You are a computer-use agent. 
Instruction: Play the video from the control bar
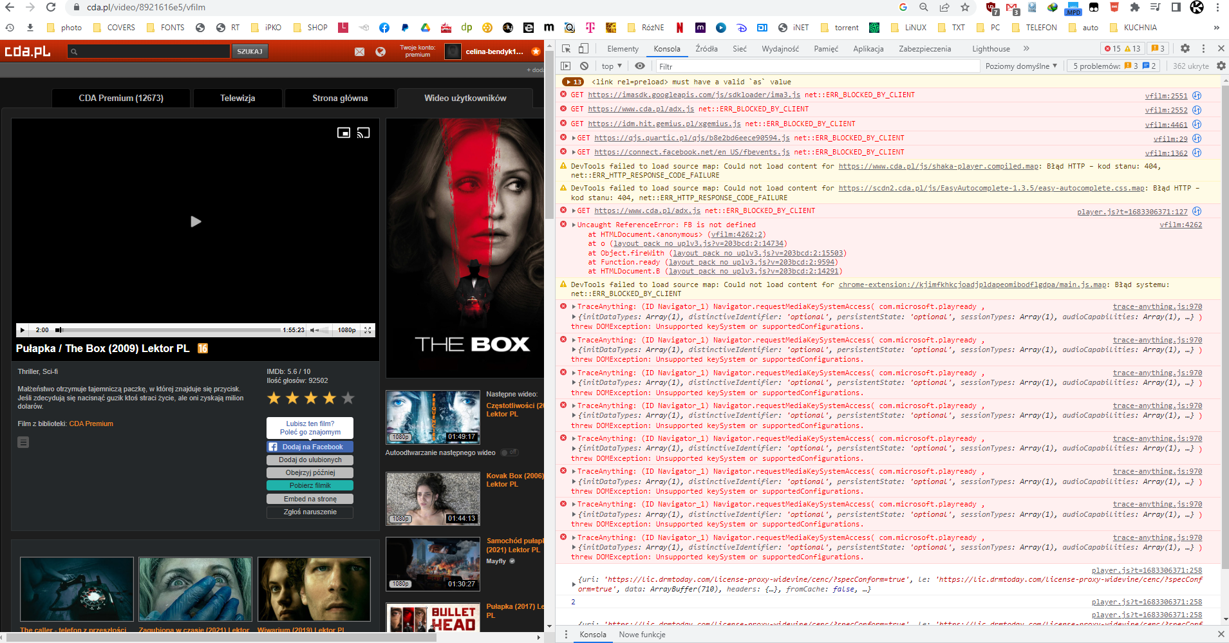point(23,330)
